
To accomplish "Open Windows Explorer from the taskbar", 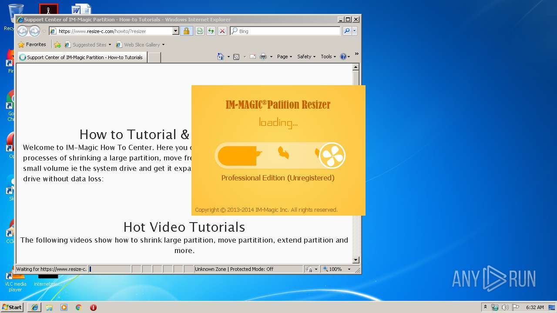I will (x=49, y=307).
